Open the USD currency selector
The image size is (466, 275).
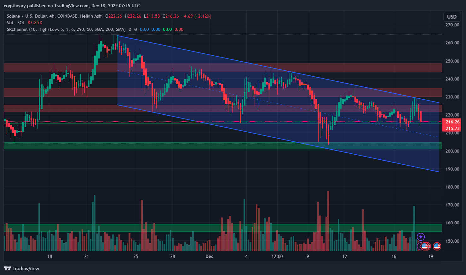point(452,17)
